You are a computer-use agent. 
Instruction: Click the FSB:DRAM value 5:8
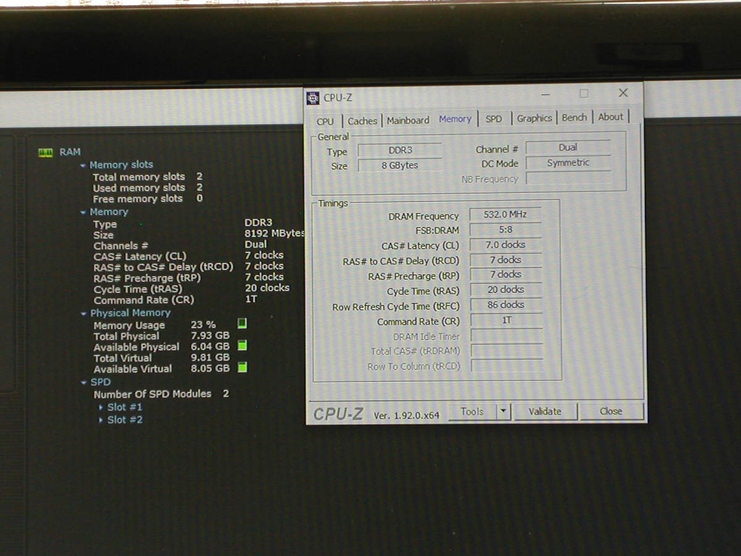(505, 229)
